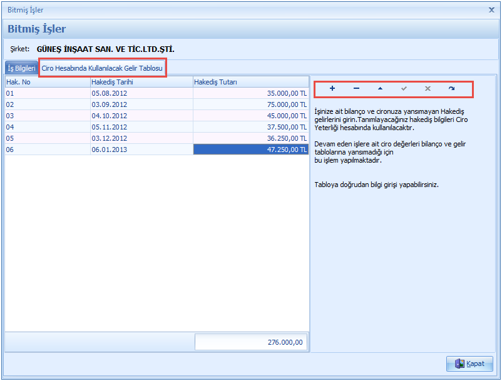Select the 03.12.2012 date cell

coord(141,138)
